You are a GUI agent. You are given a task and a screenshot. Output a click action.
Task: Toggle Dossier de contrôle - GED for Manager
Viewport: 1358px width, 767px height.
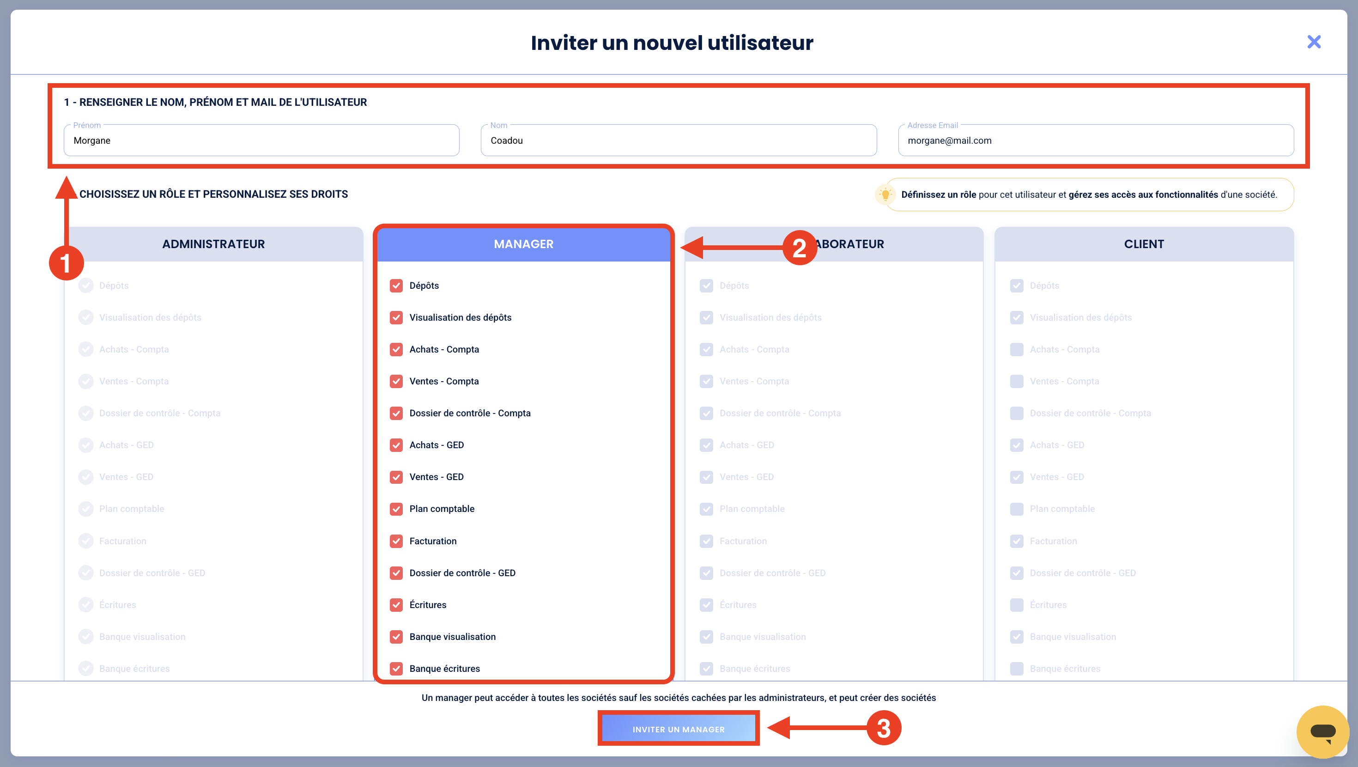[396, 573]
